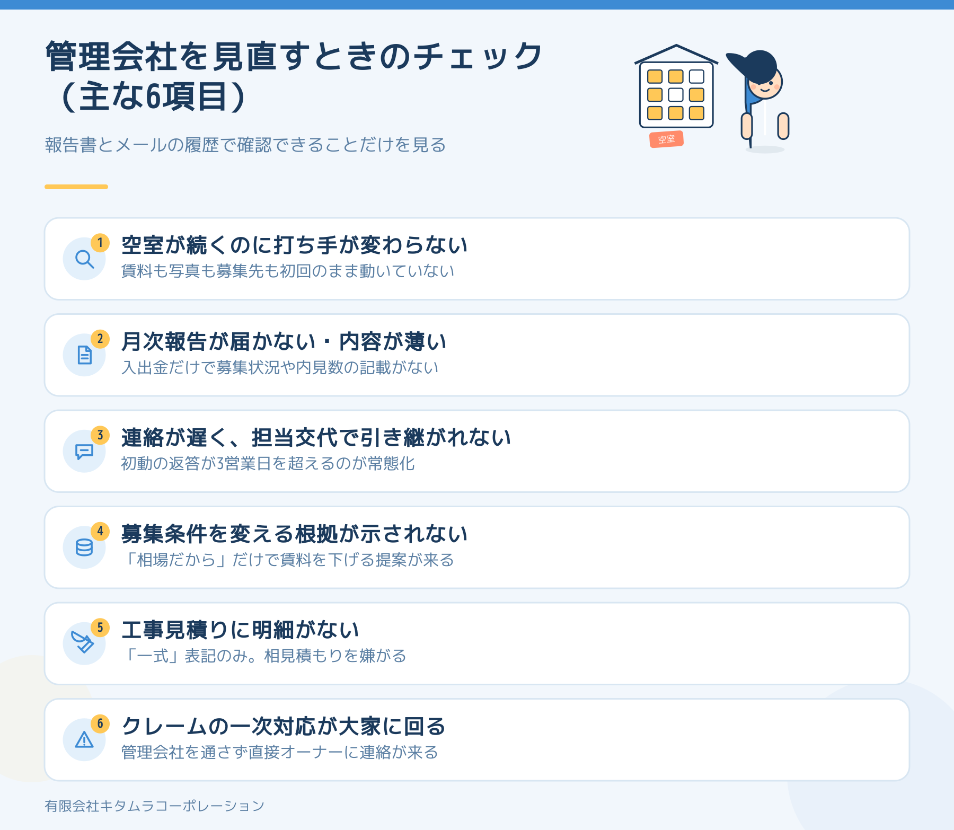
Task: Click the red 空室 tag under building
Action: click(666, 139)
